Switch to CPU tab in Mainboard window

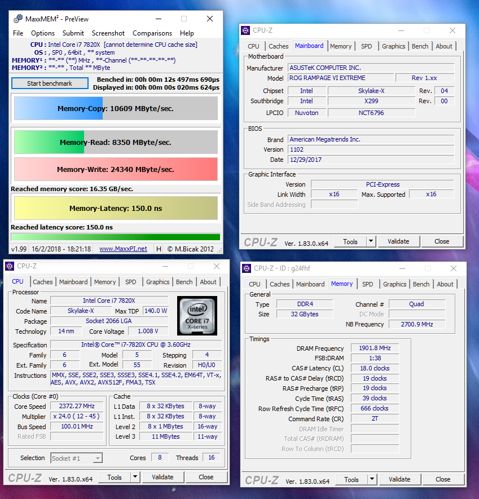[x=253, y=46]
